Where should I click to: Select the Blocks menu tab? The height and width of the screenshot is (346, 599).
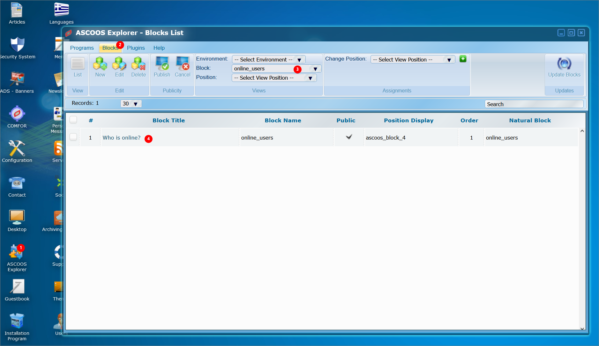(110, 48)
